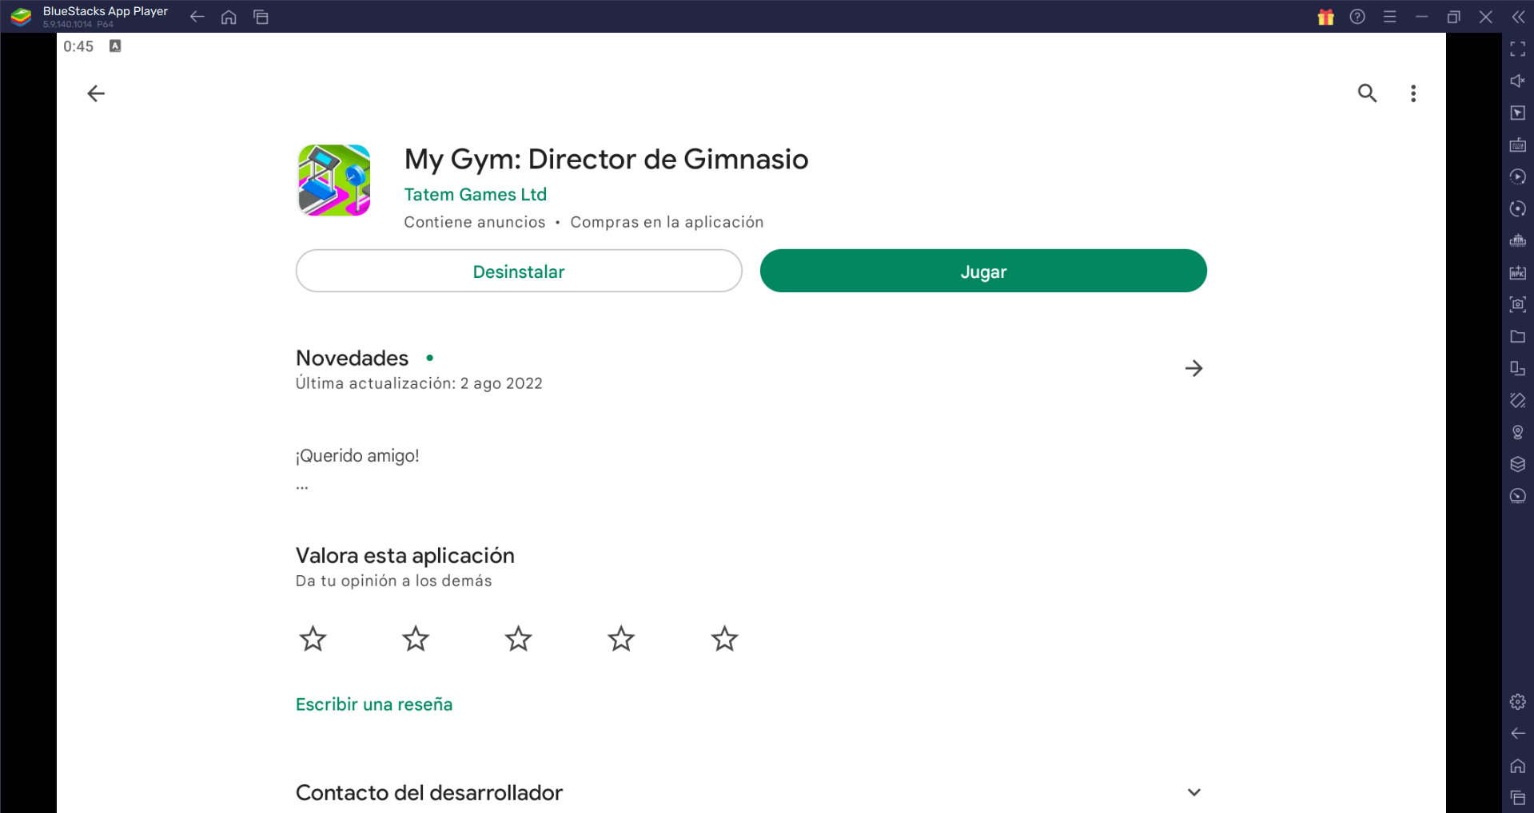
Task: Click BlueStacks title bar back arrow
Action: tap(197, 17)
